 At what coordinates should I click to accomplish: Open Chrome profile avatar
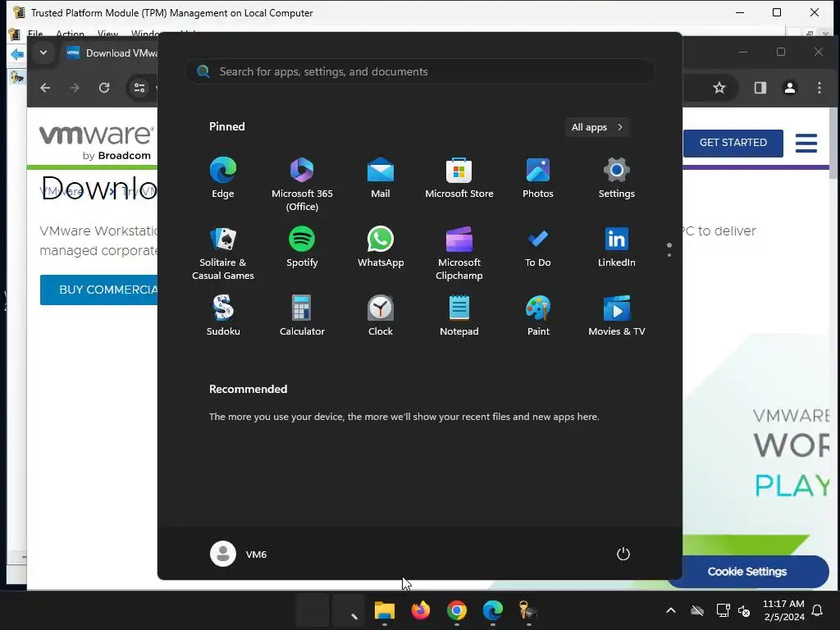790,88
